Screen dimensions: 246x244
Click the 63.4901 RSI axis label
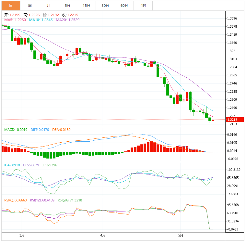233,213
